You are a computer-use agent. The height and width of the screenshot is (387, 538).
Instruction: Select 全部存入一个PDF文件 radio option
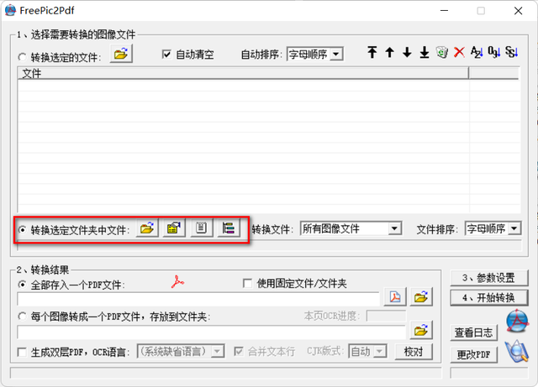pos(23,285)
